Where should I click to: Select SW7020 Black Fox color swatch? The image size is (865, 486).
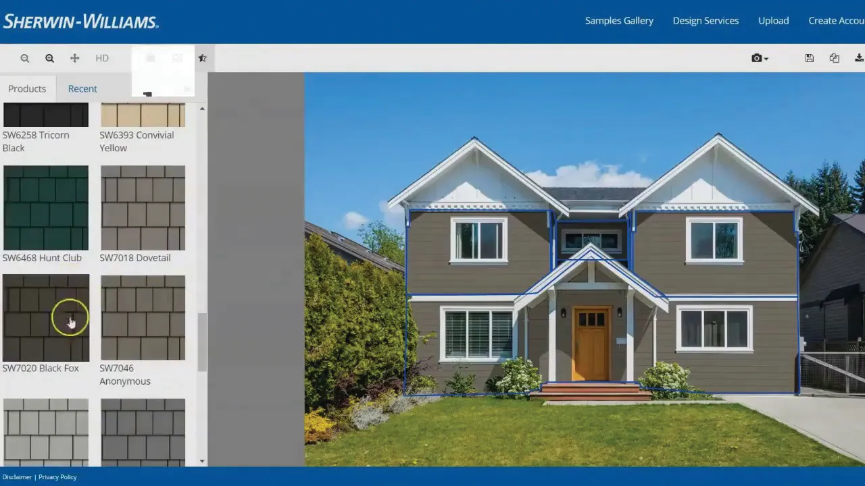click(x=46, y=318)
